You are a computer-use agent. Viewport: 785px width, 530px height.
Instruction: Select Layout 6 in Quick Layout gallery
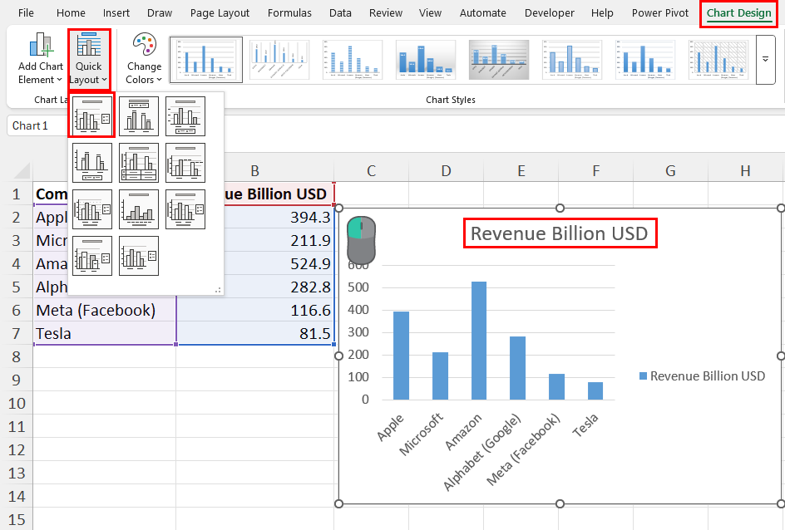point(185,163)
